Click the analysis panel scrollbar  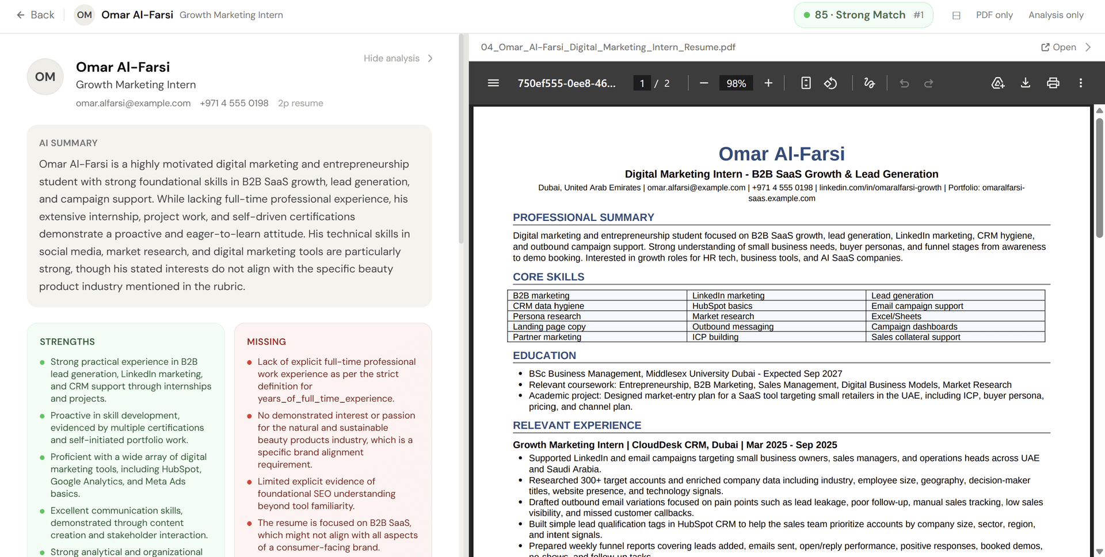pyautogui.click(x=461, y=138)
